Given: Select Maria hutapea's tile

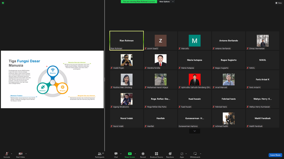Looking at the screenshot, I should (194, 60).
